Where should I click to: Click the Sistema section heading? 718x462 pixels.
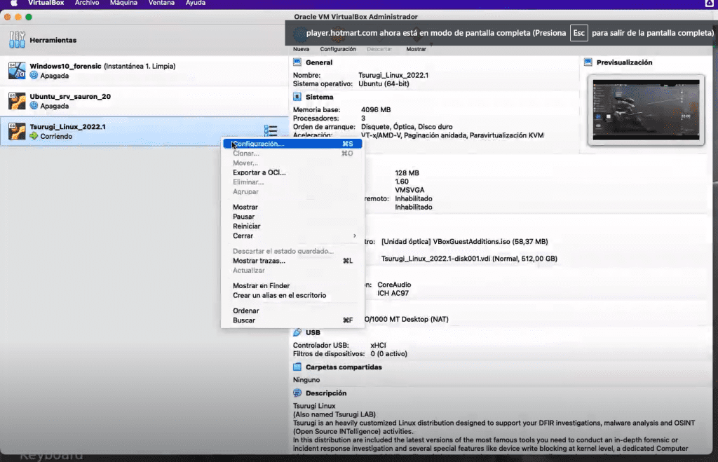(x=319, y=97)
